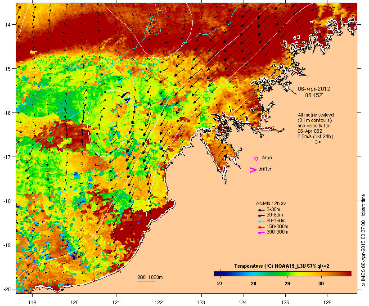Click the vertical IMOS copyright timestamp text
The height and width of the screenshot is (306, 369).
pyautogui.click(x=363, y=241)
